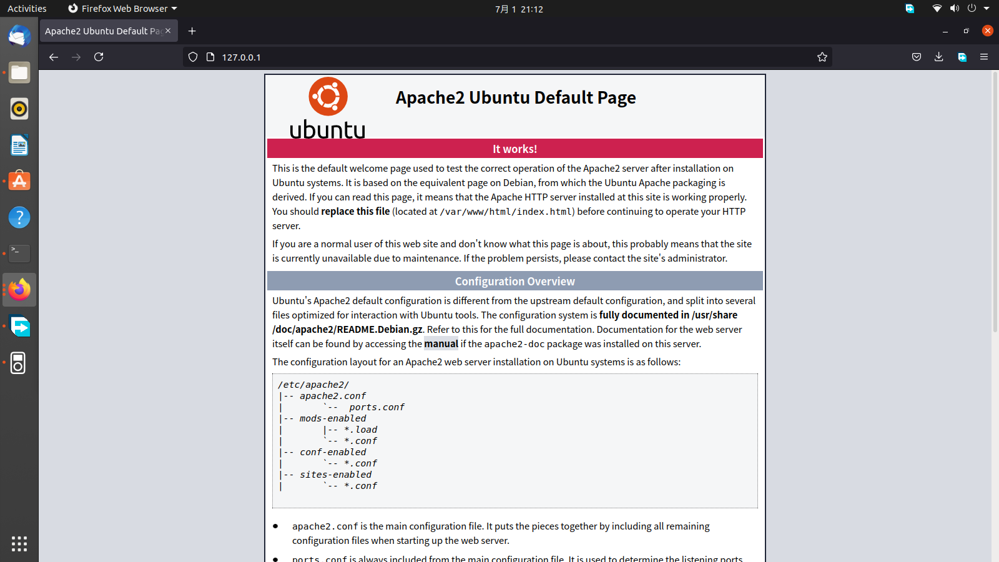Image resolution: width=999 pixels, height=562 pixels.
Task: Open LibreOffice Writer from the dock
Action: coord(19,145)
